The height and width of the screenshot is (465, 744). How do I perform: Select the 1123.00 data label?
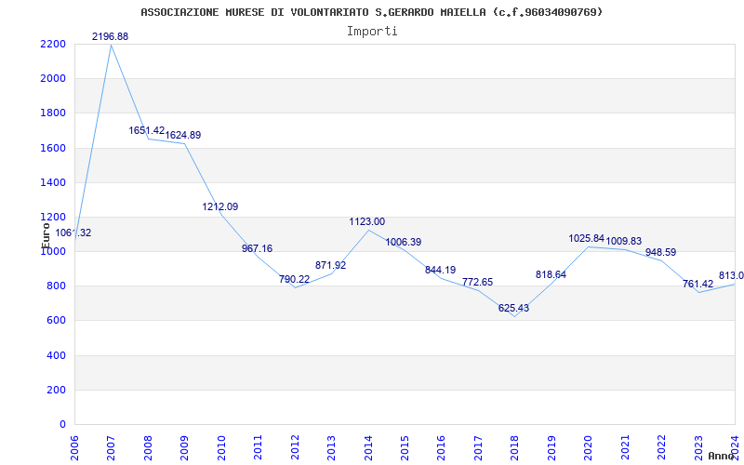pyautogui.click(x=367, y=221)
